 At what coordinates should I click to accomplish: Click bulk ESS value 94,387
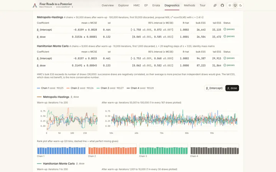tap(201, 58)
